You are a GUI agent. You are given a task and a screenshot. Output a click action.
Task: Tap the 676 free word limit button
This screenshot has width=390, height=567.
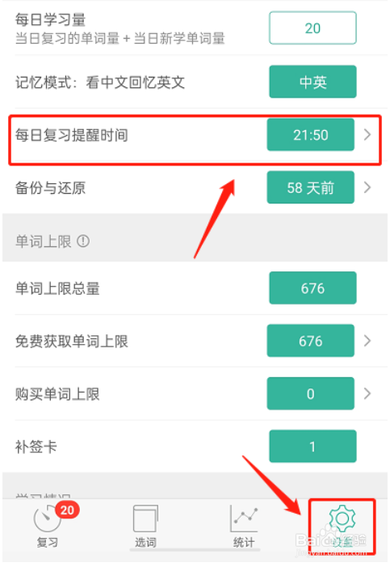311,341
